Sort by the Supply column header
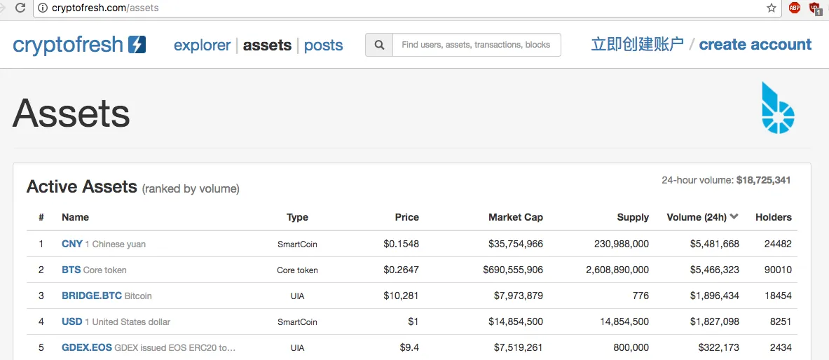Screen dimensions: 829x360 (633, 217)
